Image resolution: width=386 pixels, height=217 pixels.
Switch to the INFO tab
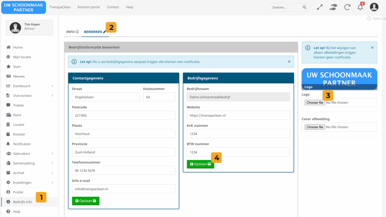click(x=72, y=32)
